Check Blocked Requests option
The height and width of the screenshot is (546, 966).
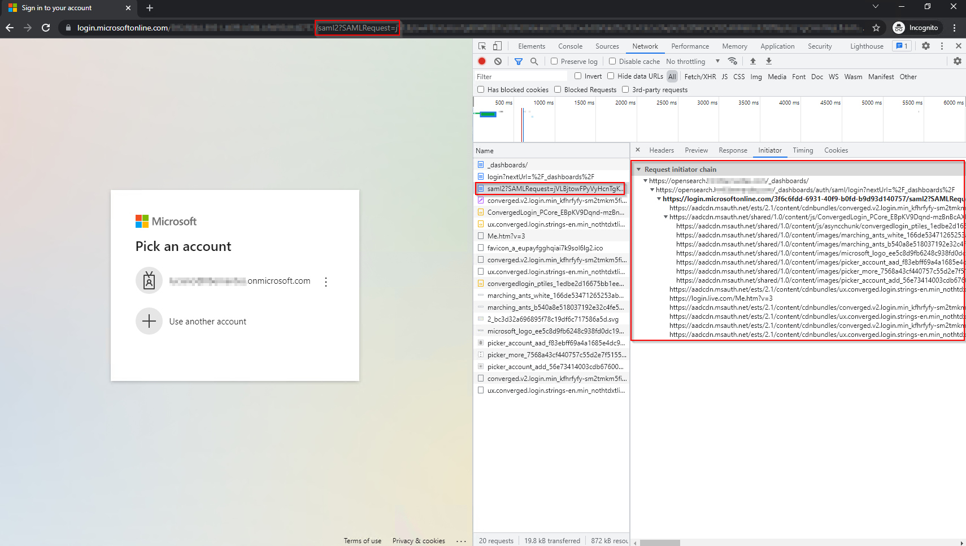(x=558, y=89)
